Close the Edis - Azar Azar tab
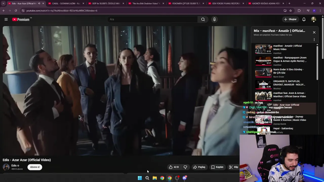The image size is (324, 182). [x=43, y=4]
